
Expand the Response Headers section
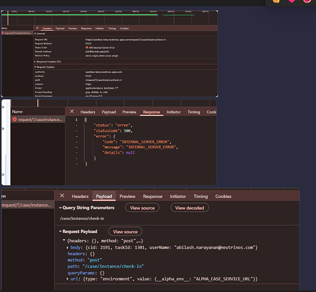point(35,62)
